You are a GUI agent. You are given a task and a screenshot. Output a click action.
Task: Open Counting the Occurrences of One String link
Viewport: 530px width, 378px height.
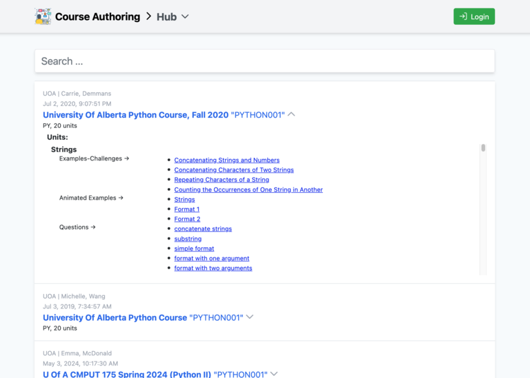[x=248, y=189]
